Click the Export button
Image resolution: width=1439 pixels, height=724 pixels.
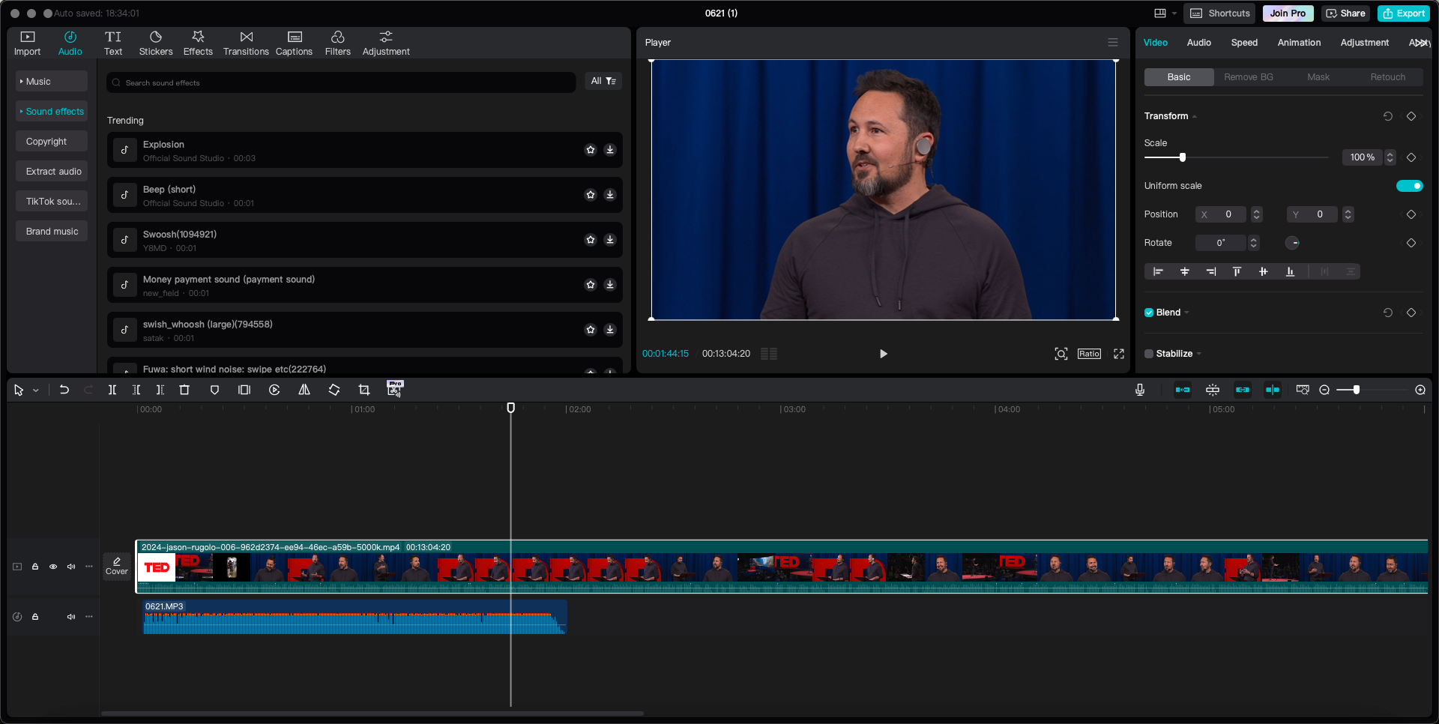1403,13
